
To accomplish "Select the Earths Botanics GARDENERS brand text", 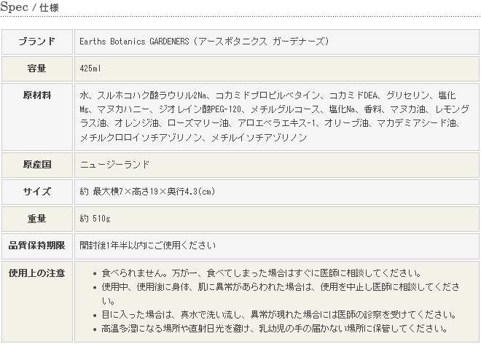I will 204,42.
